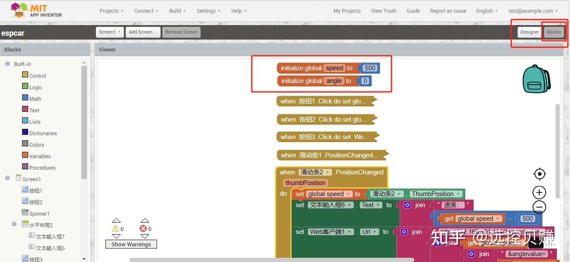Select the Lists blocks category
Image resolution: width=570 pixels, height=262 pixels.
click(35, 121)
